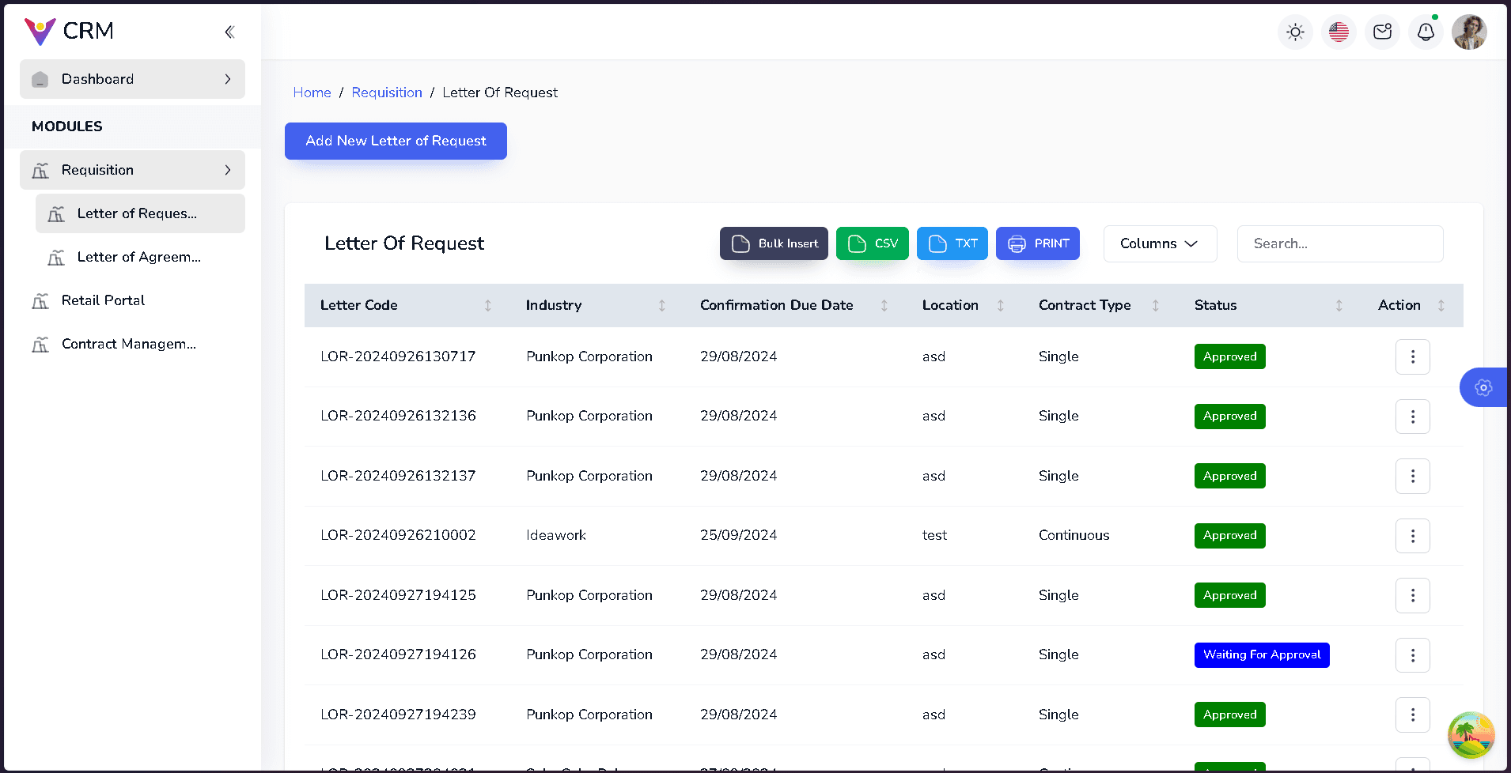The height and width of the screenshot is (773, 1511).
Task: Go to Retail Portal module
Action: (103, 300)
